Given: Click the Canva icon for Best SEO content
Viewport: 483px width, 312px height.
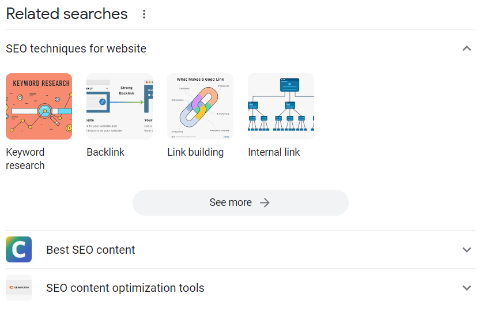Looking at the screenshot, I should 18,250.
